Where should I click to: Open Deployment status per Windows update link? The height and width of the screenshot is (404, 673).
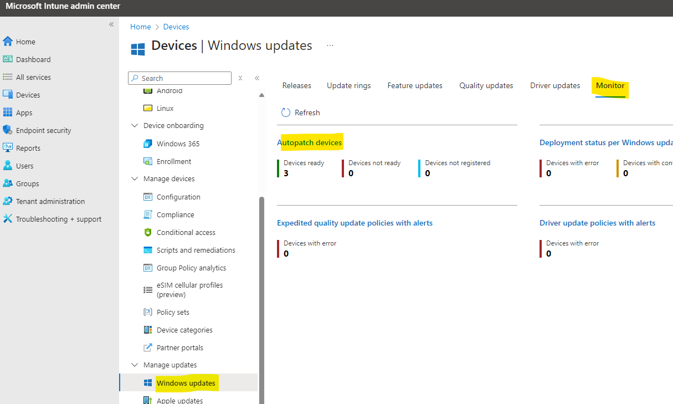click(606, 142)
